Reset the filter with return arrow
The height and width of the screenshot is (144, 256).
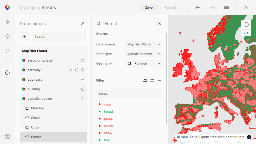(145, 80)
